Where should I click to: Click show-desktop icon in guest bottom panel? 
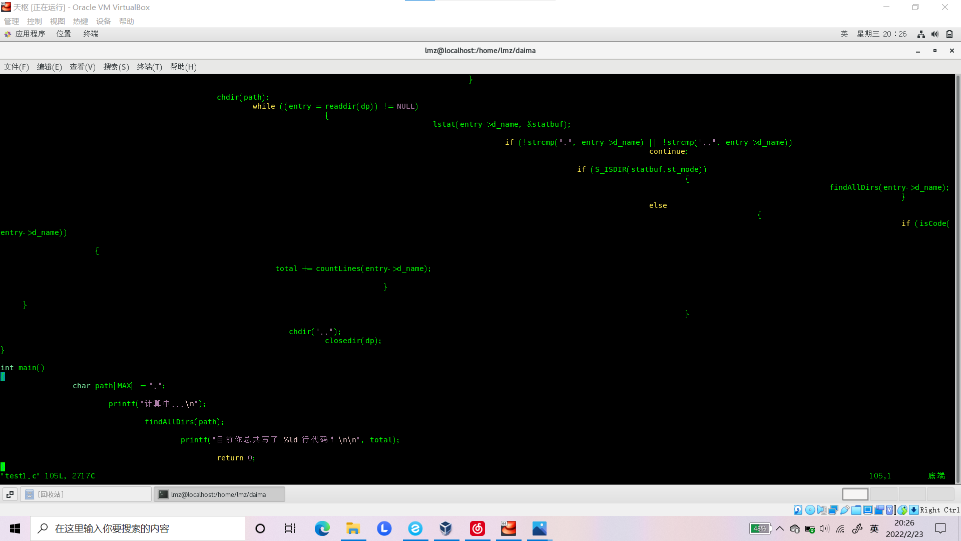tap(10, 494)
